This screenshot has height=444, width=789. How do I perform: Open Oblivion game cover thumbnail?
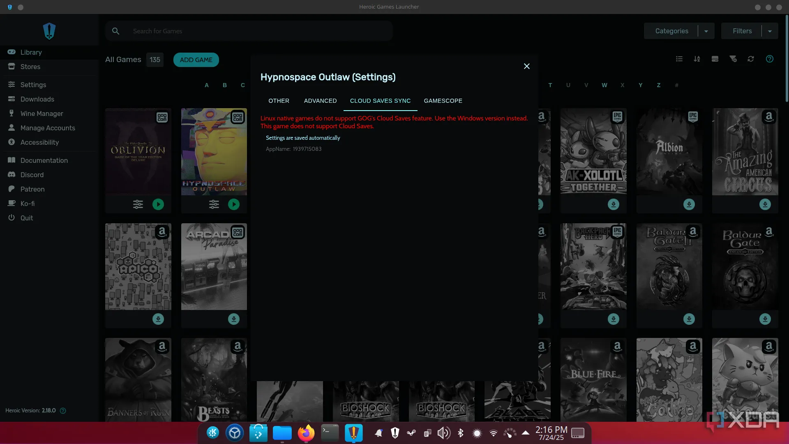(138, 152)
